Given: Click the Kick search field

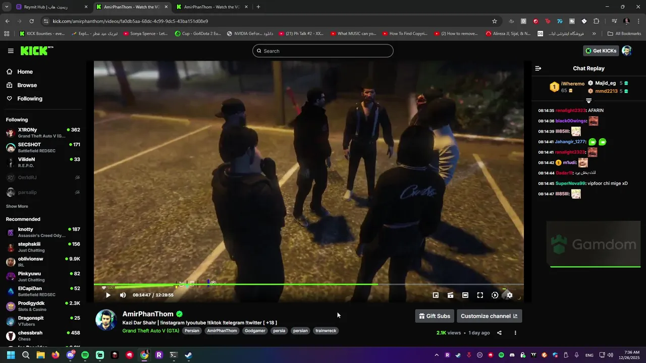Looking at the screenshot, I should tap(323, 51).
